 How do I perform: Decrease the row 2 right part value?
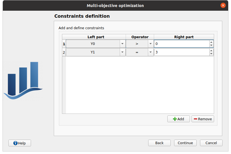[211, 54]
